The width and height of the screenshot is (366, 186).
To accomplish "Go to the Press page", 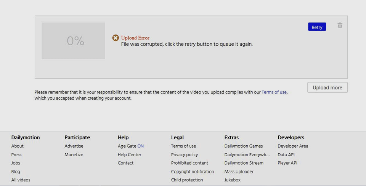I will coord(16,155).
